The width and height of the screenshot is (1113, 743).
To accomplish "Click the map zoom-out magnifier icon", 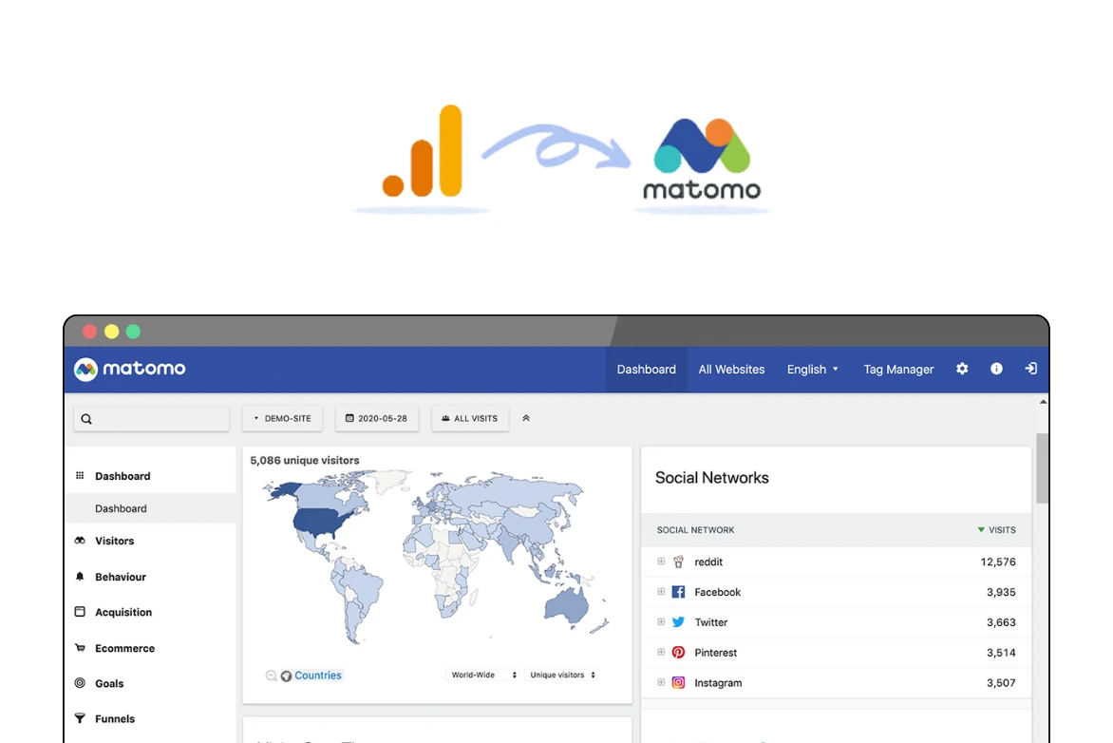I will [x=270, y=676].
